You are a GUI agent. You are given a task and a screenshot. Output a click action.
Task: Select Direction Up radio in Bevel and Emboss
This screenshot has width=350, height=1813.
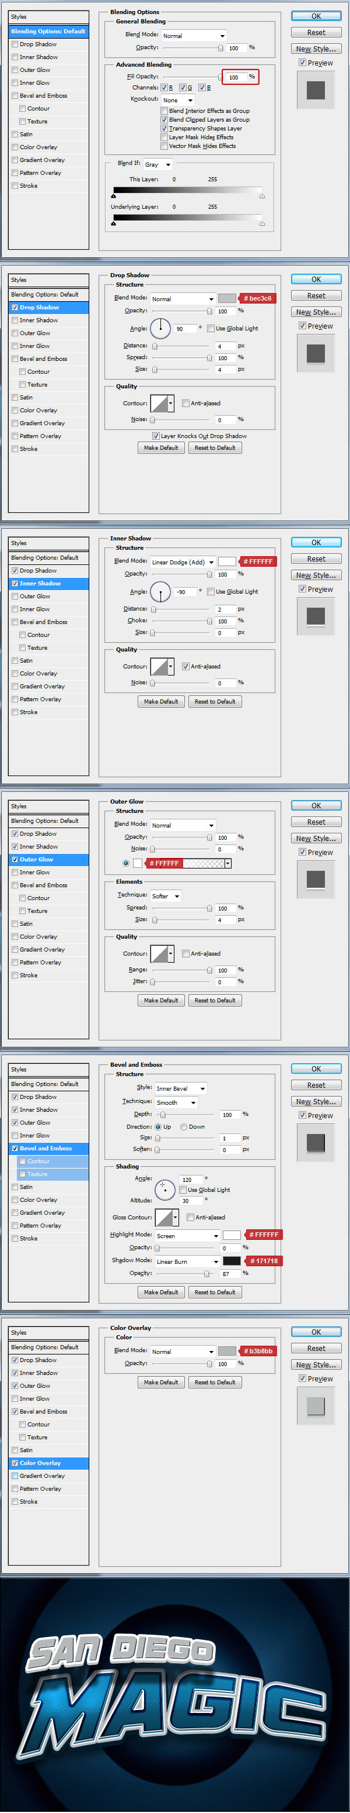[x=158, y=1127]
